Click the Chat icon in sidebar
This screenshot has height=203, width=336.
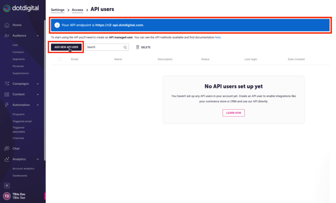point(7,149)
